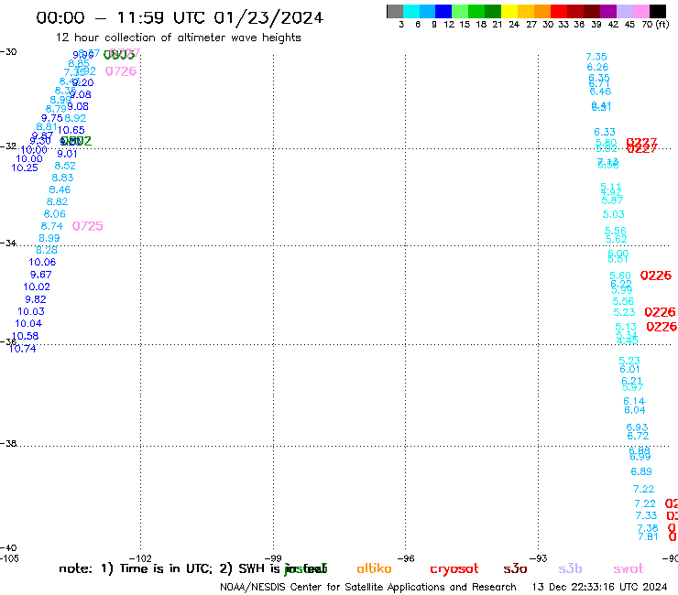The width and height of the screenshot is (678, 595).
Task: Click the 's3b' satellite legend label
Action: coord(570,568)
